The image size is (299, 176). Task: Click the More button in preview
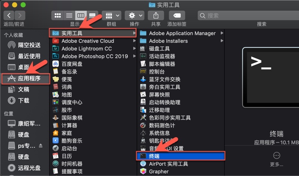pos(276,156)
